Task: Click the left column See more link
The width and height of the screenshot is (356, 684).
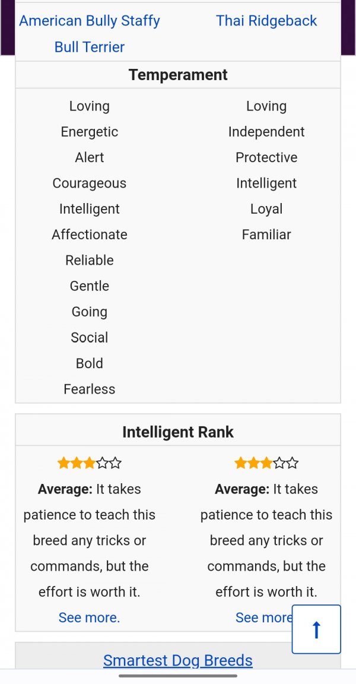Action: point(90,617)
